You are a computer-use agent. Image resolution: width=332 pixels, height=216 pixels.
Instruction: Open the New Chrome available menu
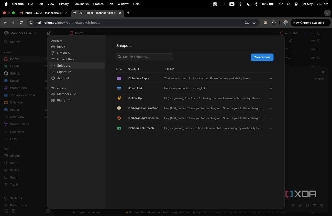pos(311,23)
